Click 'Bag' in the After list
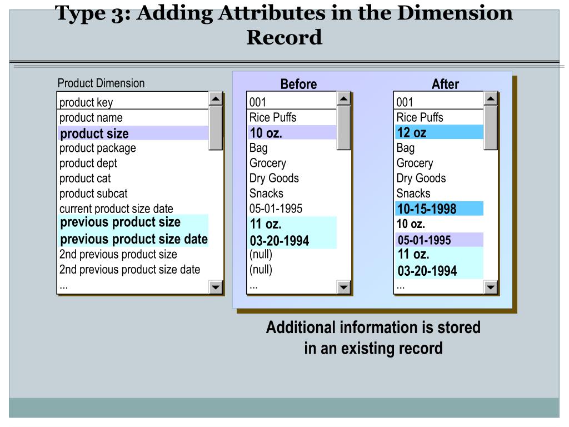569x427 pixels. 405,148
